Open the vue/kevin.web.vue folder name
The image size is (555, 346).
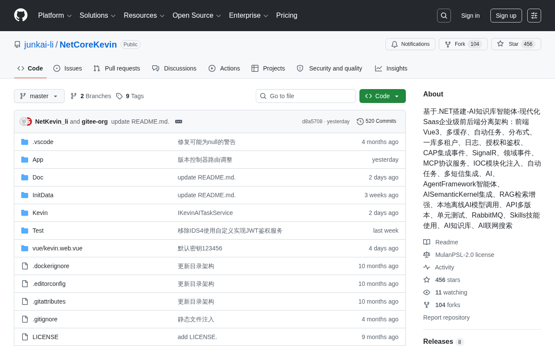click(x=57, y=248)
